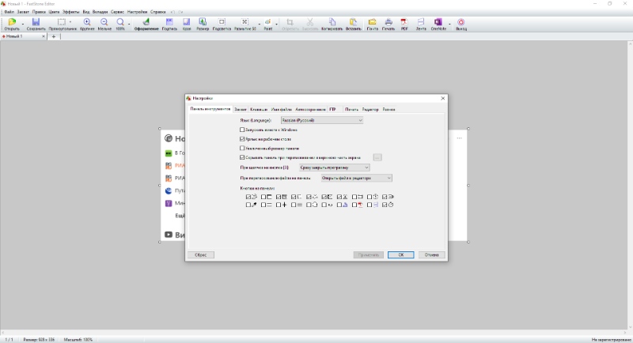Click the Печать printer icon in toolbar
The image size is (633, 343).
point(389,24)
